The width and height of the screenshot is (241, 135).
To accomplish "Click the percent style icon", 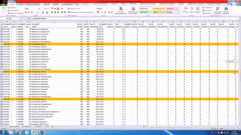I will pos(102,12).
